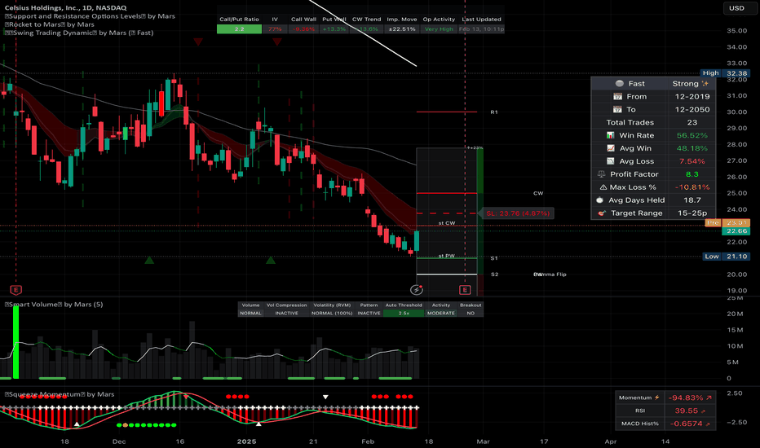Click the lightning icon beside Momentum label
Screen dimensions: 760x448
[657, 397]
